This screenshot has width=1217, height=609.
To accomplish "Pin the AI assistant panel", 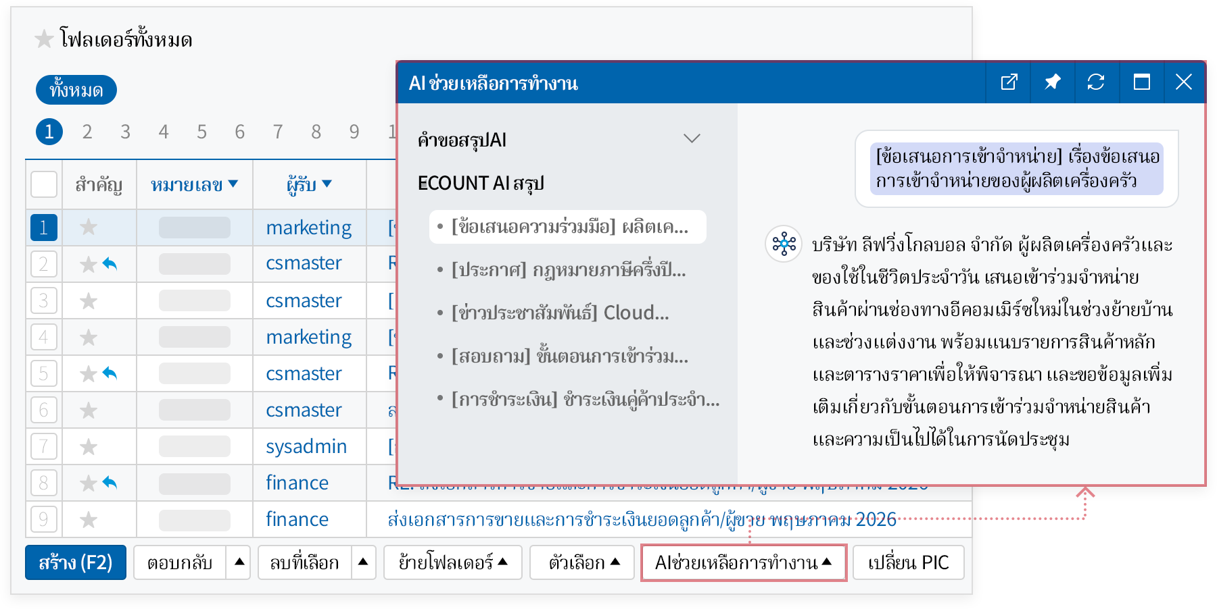I will click(x=1052, y=82).
